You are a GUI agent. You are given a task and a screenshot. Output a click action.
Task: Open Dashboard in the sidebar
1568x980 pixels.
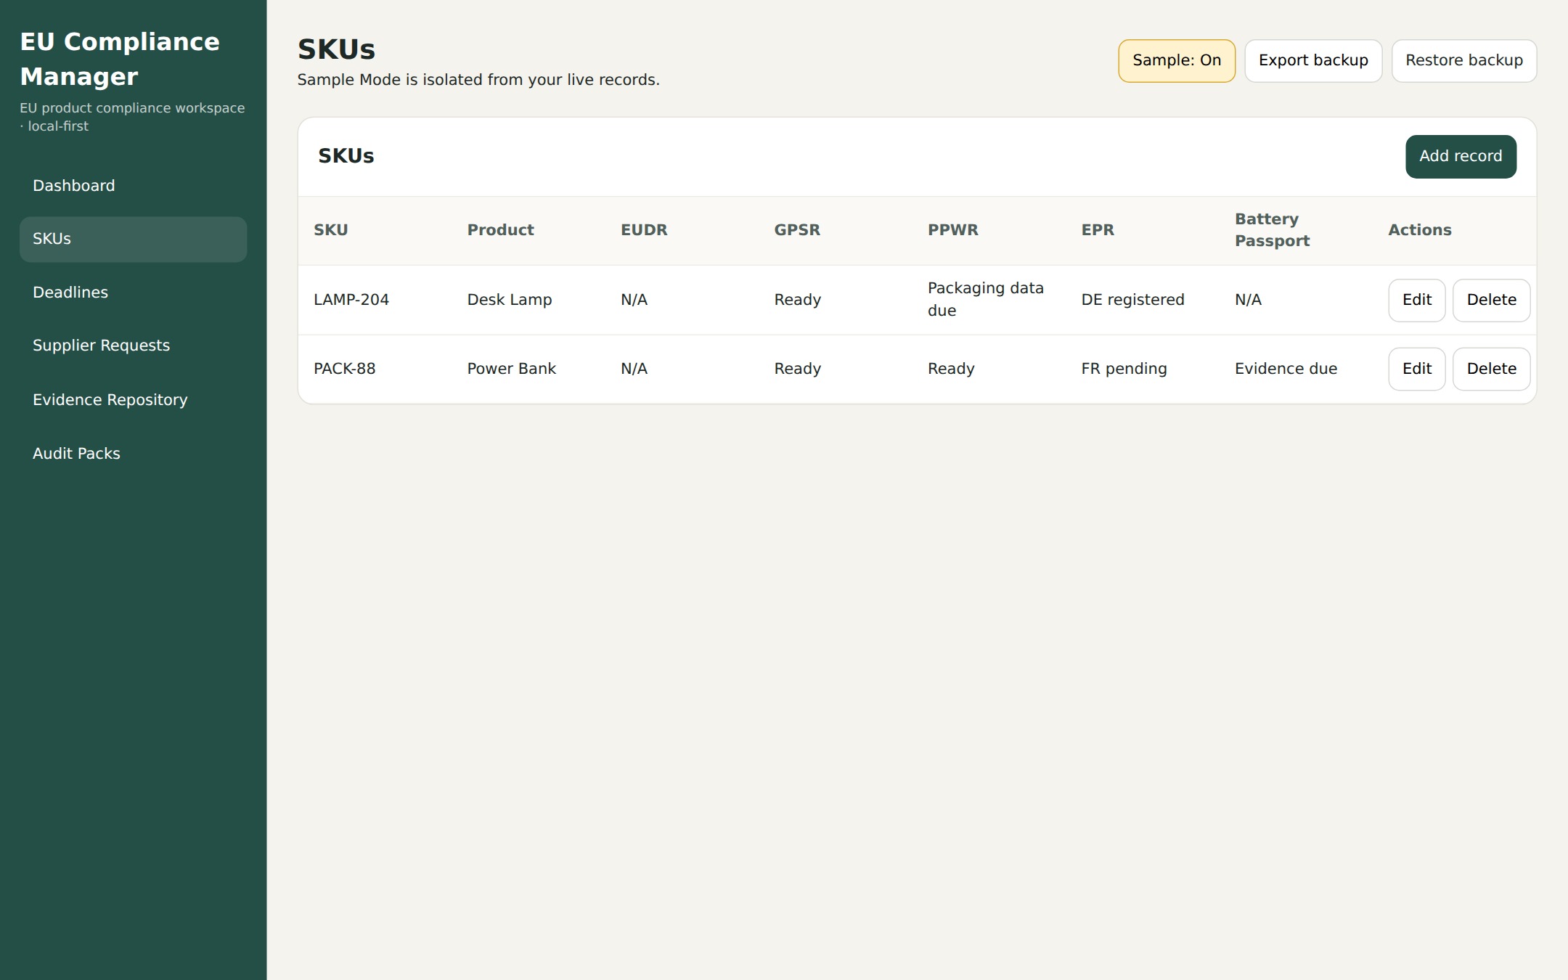tap(133, 186)
